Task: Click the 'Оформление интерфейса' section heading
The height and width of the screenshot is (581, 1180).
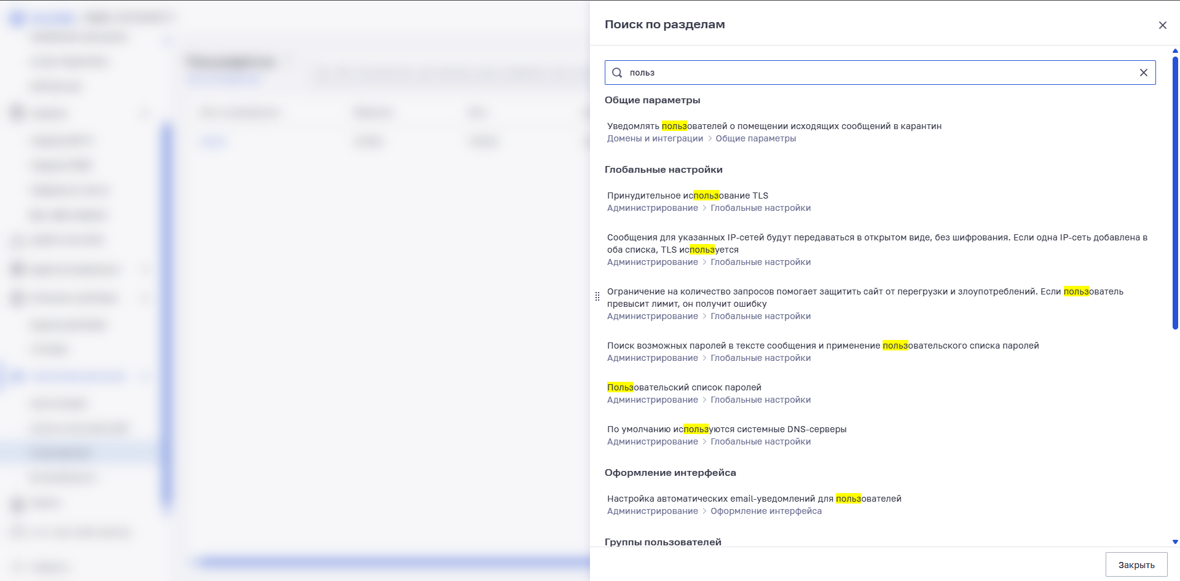Action: (x=670, y=473)
